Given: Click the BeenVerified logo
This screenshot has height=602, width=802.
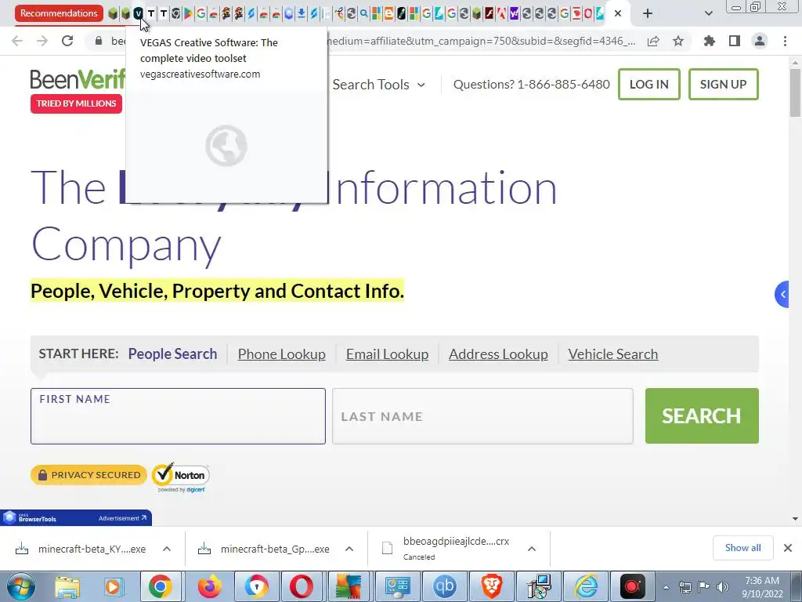Looking at the screenshot, I should 77,80.
